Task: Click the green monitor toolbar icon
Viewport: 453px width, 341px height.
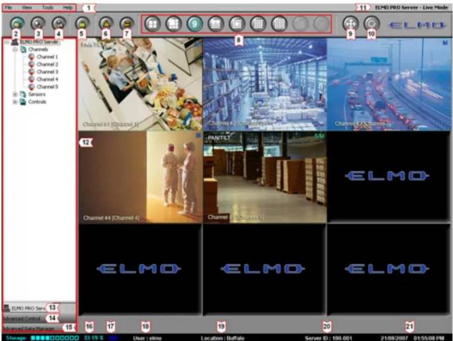Action: [x=17, y=23]
